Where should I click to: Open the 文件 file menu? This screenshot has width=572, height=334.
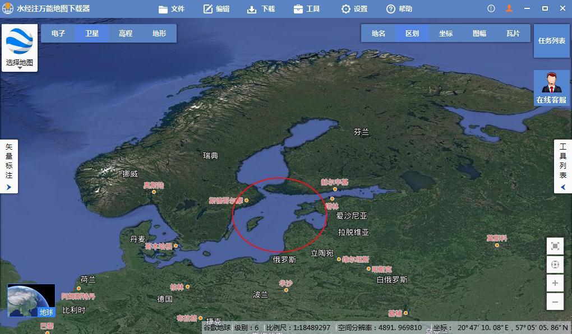tap(172, 9)
